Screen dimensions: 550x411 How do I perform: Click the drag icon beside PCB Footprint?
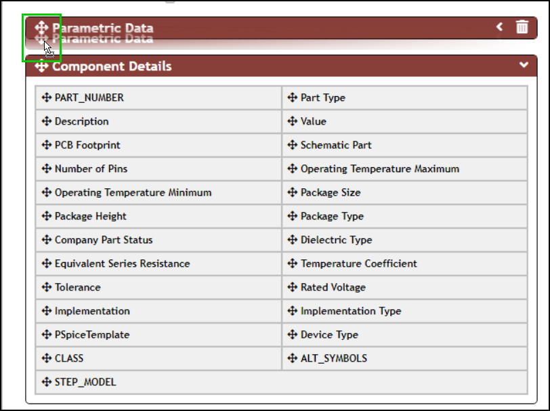(x=46, y=145)
